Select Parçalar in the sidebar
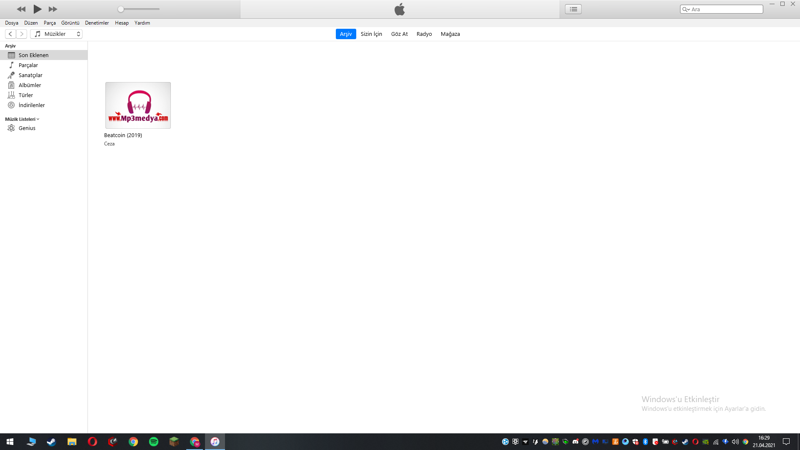 [x=29, y=65]
